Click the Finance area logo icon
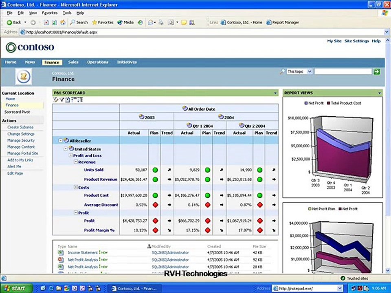The image size is (391, 293). point(24,77)
